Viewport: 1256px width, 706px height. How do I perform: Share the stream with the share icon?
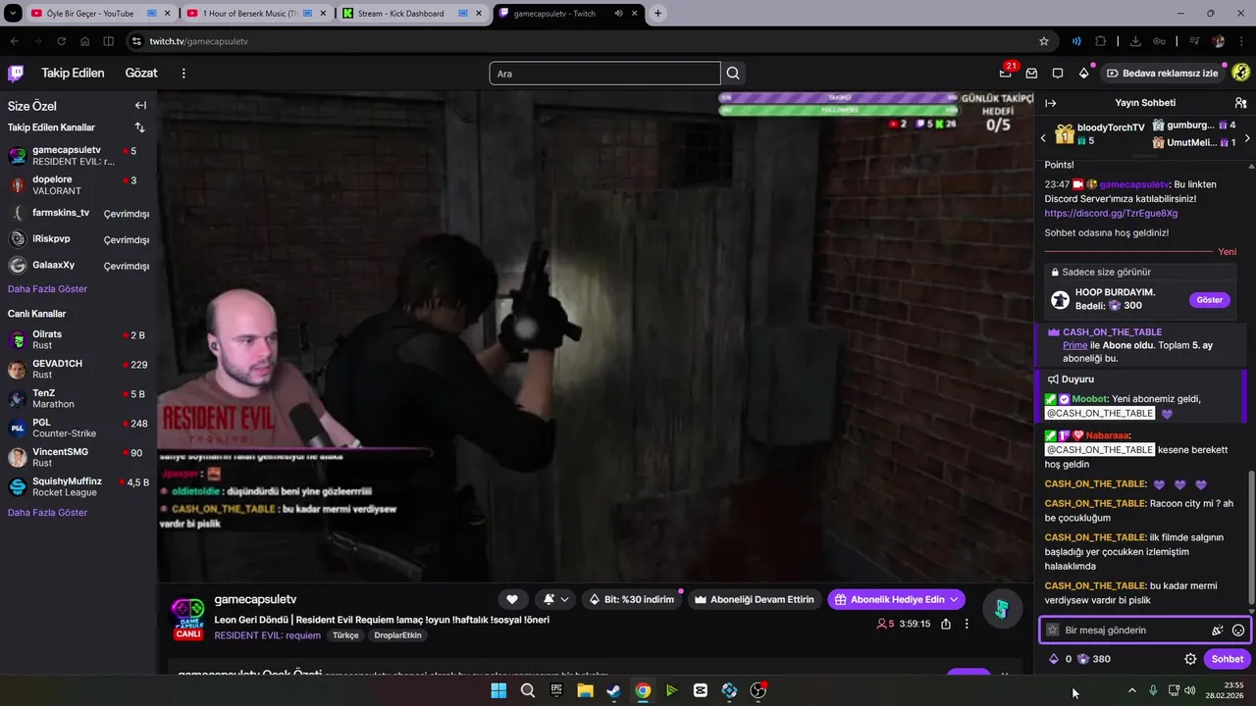(946, 624)
